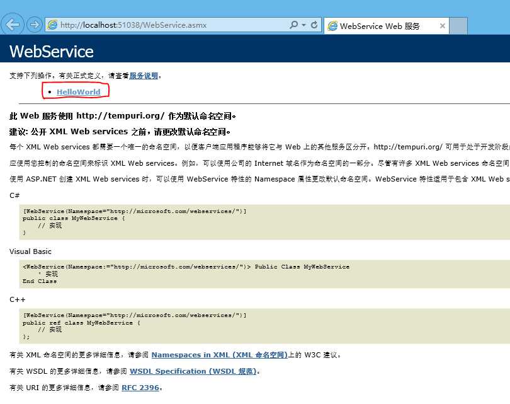
Task: Click 'public class MyWebService {' code line
Action: point(74,219)
